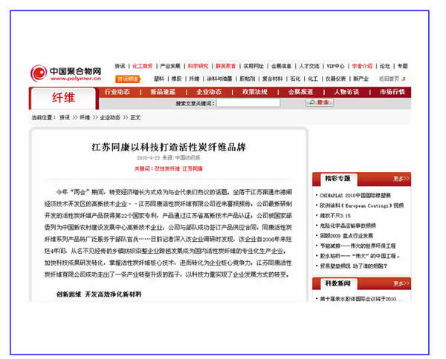The width and height of the screenshot is (446, 359).
Task: Open the CHINAPLAS 2010 中国国际橡塑展 link
Action: [x=356, y=194]
